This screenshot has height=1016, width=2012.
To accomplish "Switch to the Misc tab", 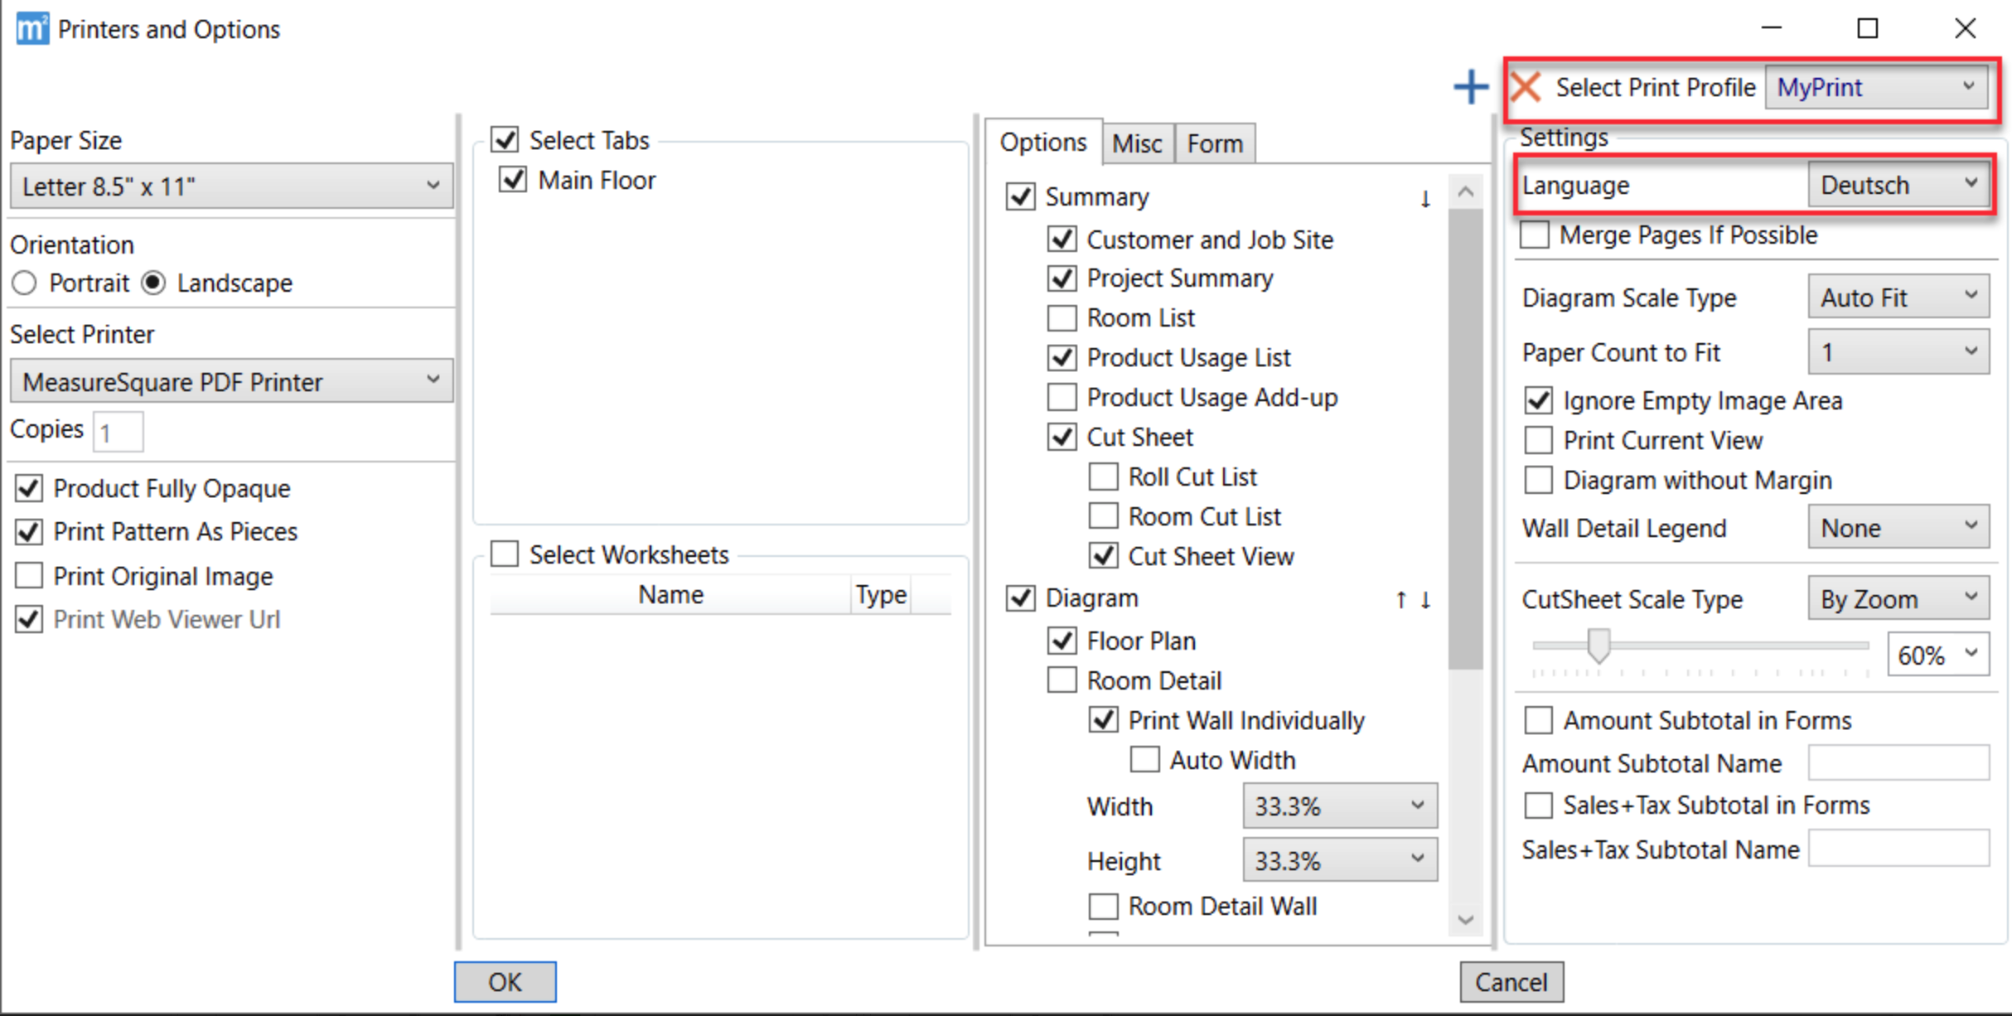I will [1137, 144].
